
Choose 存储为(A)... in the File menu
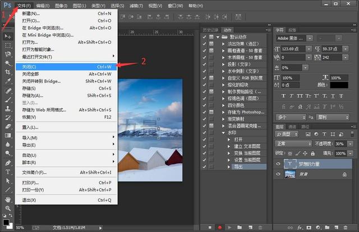click(66, 96)
